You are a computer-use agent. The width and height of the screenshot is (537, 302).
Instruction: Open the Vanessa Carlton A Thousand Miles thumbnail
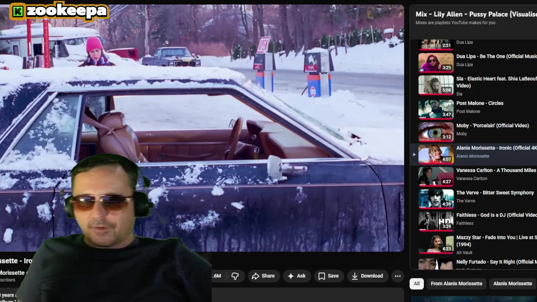(436, 176)
